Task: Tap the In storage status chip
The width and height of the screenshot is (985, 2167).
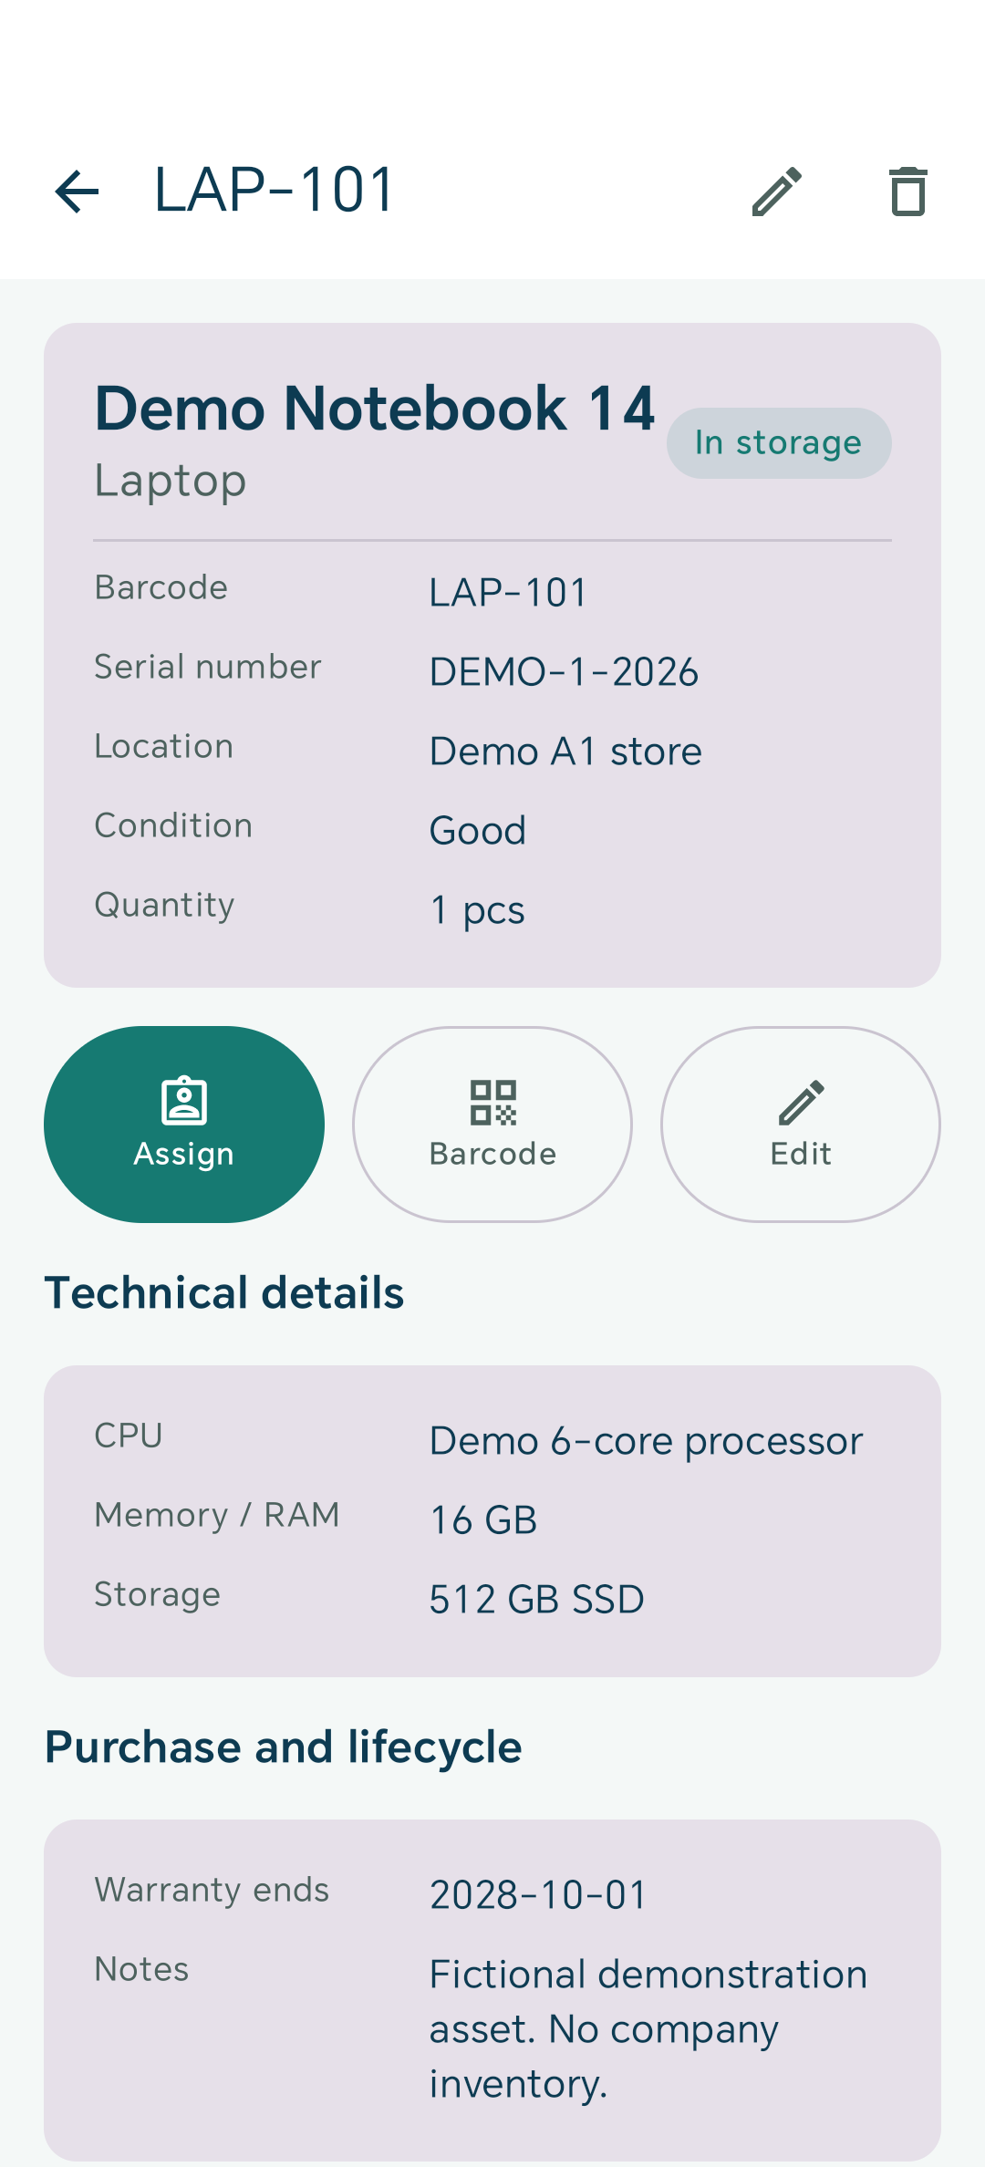Action: pos(779,443)
